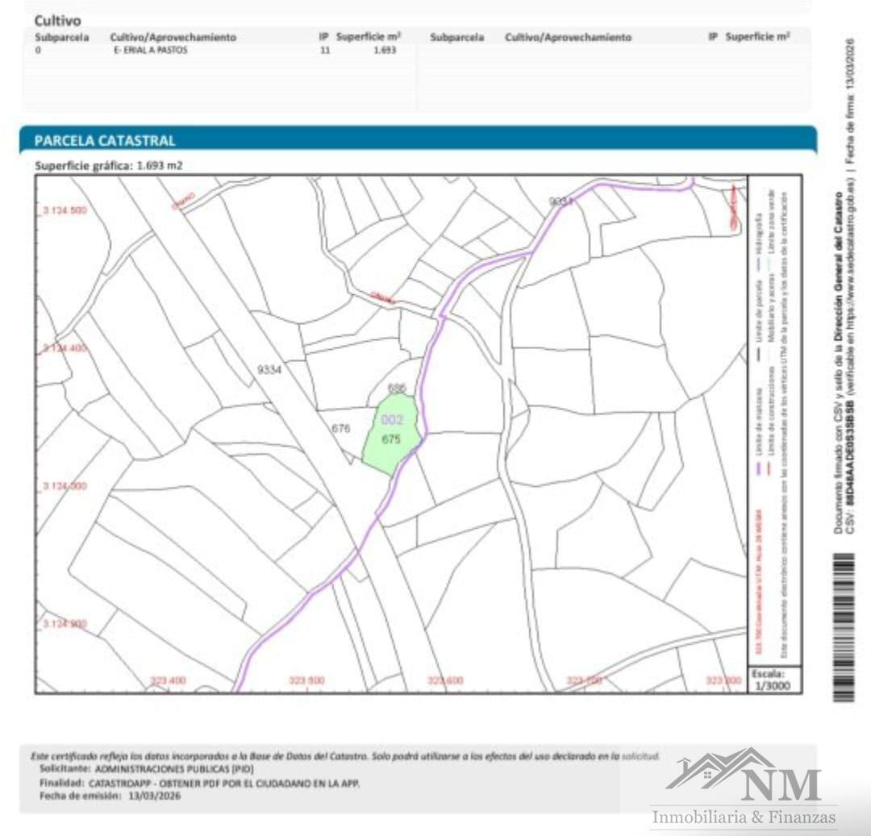Click the "Escala: 1/3000" scale box
The width and height of the screenshot is (871, 836).
(x=775, y=680)
